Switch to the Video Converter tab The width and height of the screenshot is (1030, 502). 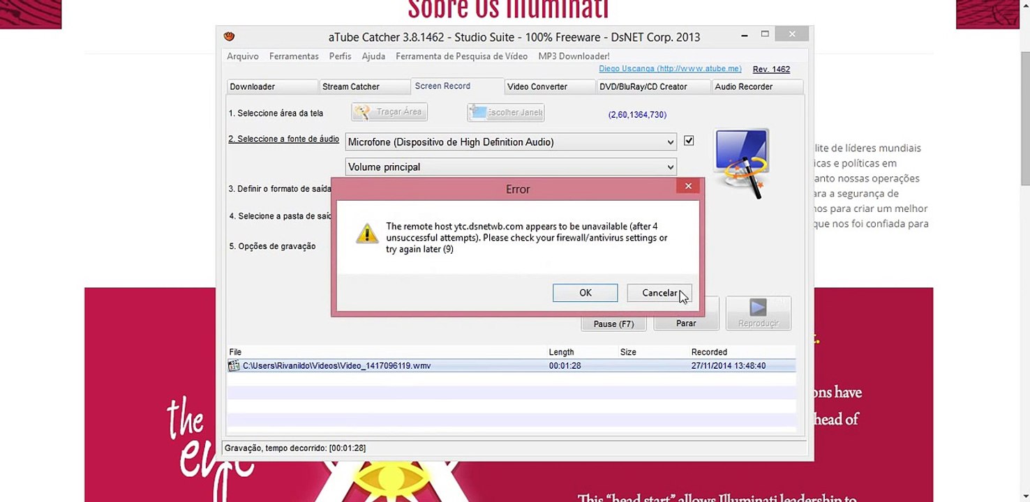click(549, 86)
